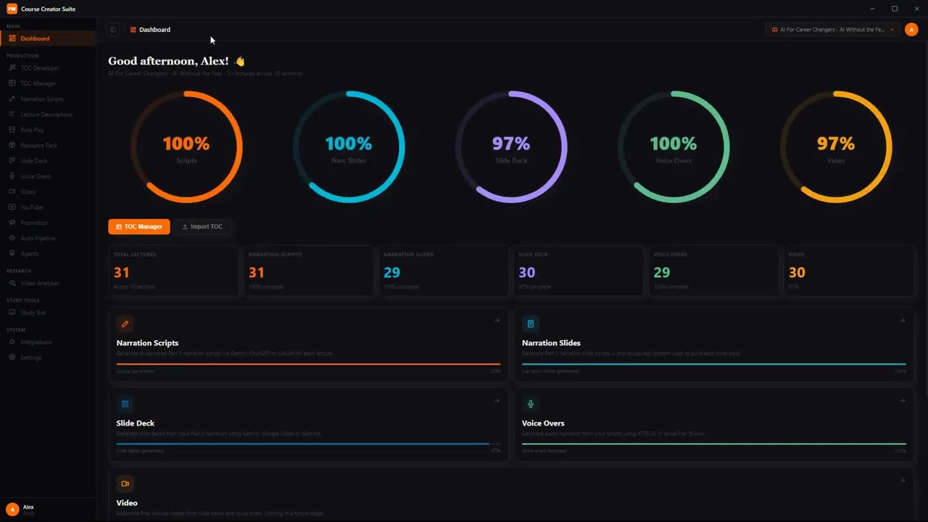Viewport: 928px width, 522px height.
Task: Click the Voice Overs card arrow
Action: tap(903, 400)
